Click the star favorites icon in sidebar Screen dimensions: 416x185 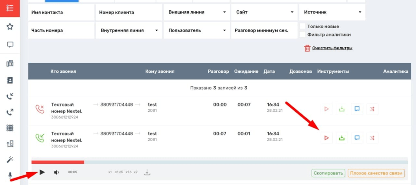pos(10,27)
